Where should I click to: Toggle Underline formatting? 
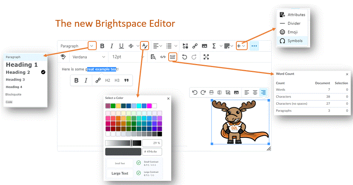coord(121,46)
